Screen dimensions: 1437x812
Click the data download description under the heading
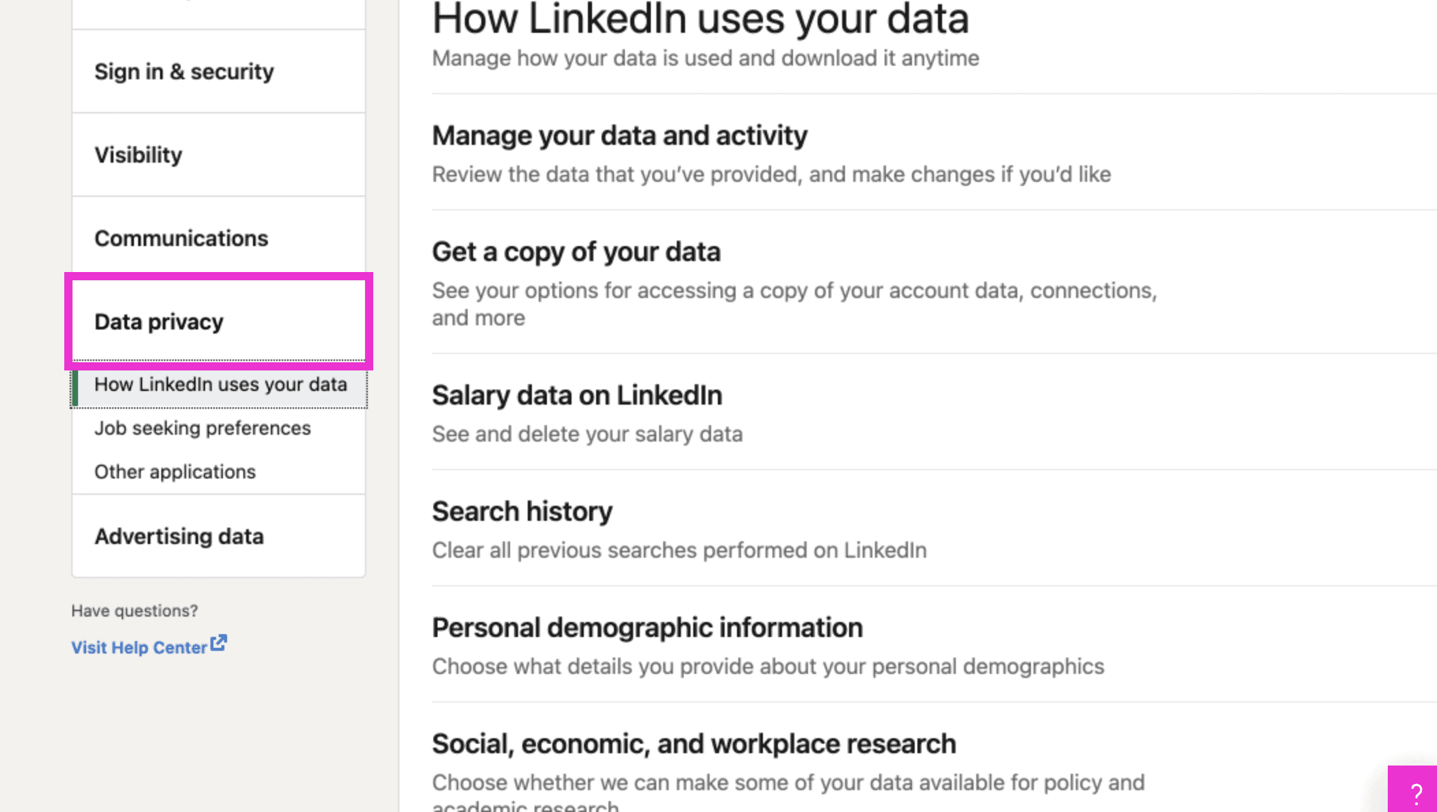[705, 58]
